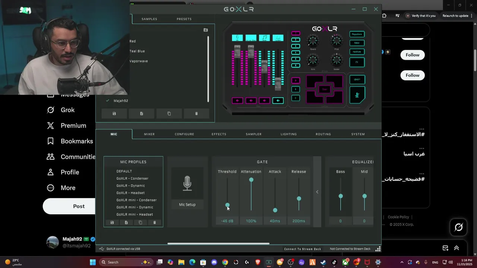Viewport: 477px width, 268px height.
Task: Click the System channel display icon
Action: tap(278, 38)
